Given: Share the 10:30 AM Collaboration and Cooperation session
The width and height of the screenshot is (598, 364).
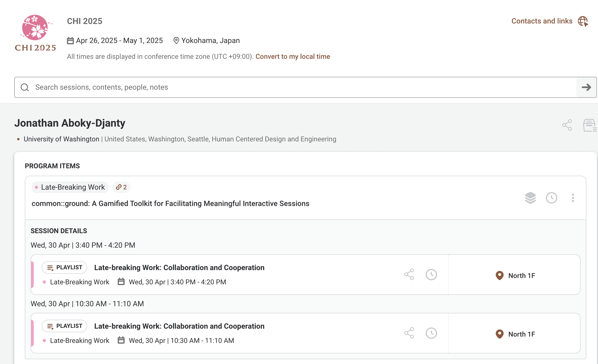Looking at the screenshot, I should click(x=409, y=333).
